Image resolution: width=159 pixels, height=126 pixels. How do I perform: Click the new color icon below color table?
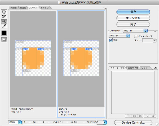pos(147,116)
